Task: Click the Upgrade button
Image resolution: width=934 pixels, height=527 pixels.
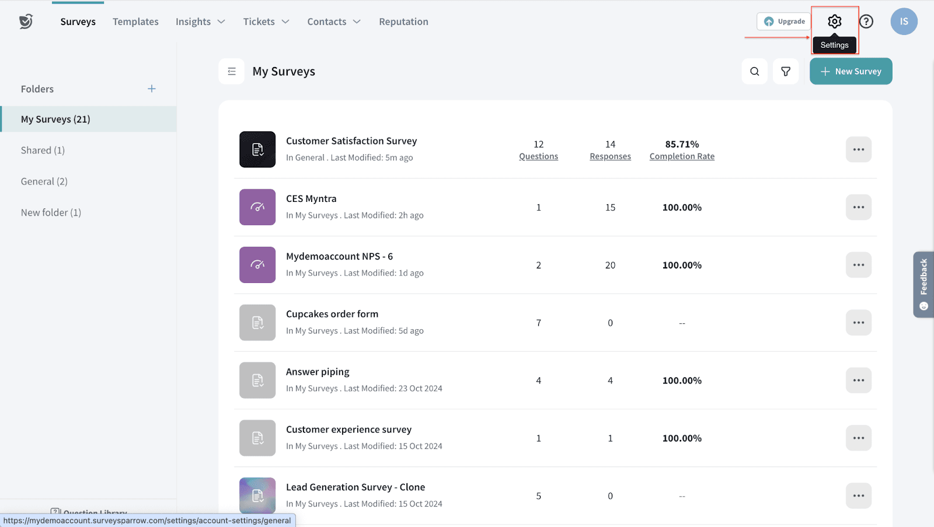Action: point(784,22)
